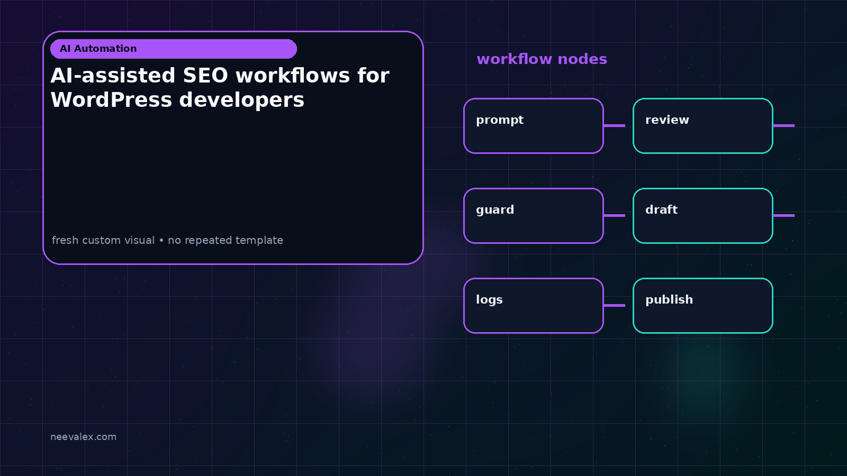The width and height of the screenshot is (847, 476).
Task: Click the 'workflow nodes' heading
Action: 542,59
